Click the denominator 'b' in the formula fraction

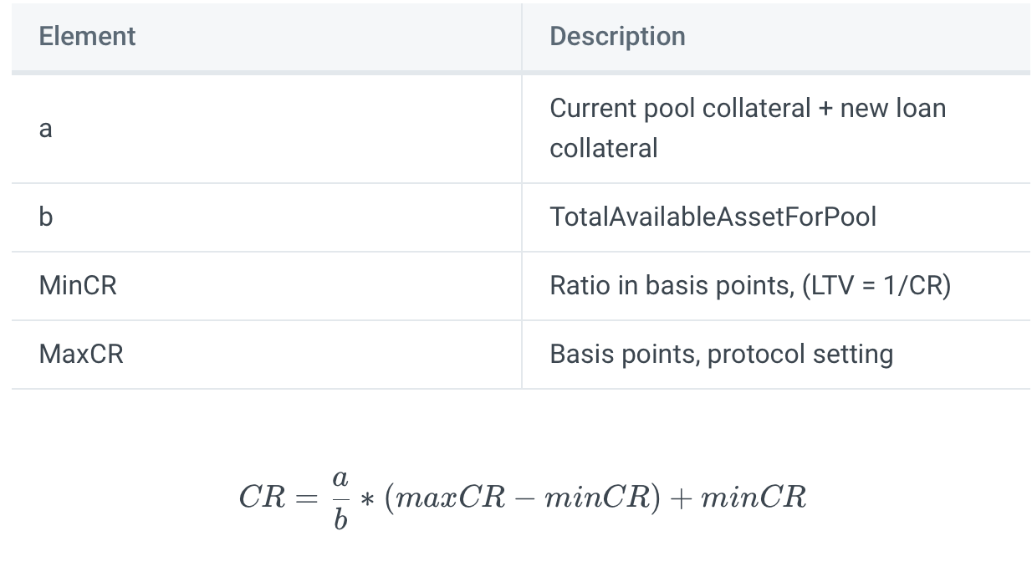pos(340,519)
